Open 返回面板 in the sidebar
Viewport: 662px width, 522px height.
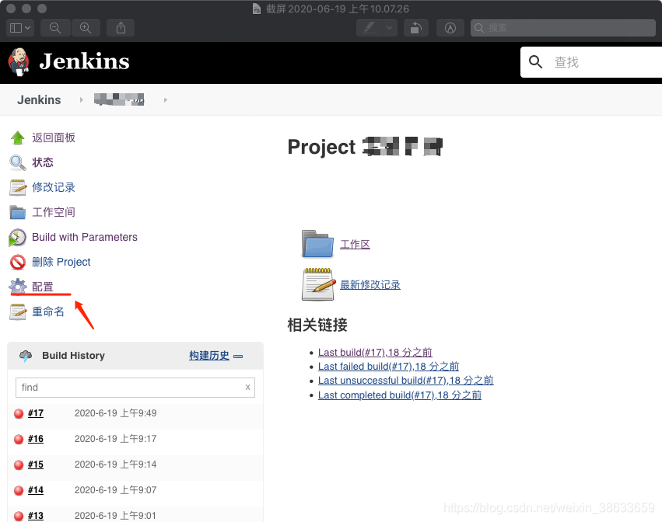[54, 137]
